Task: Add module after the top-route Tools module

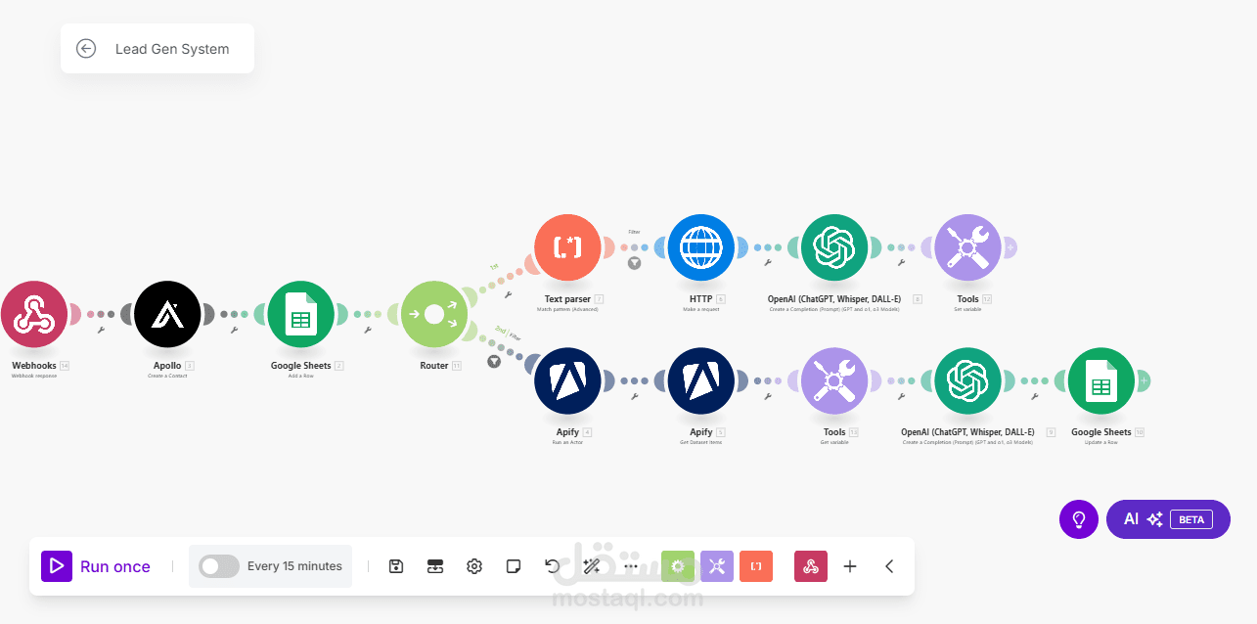Action: tap(1010, 247)
